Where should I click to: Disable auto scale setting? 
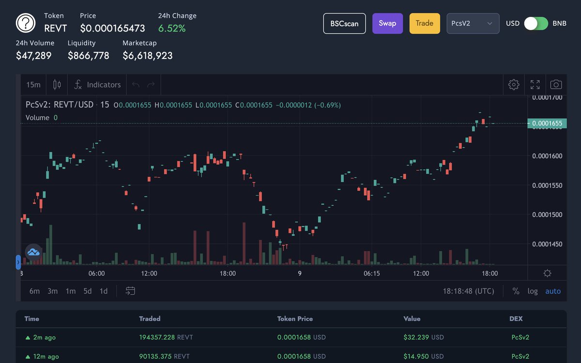[553, 291]
